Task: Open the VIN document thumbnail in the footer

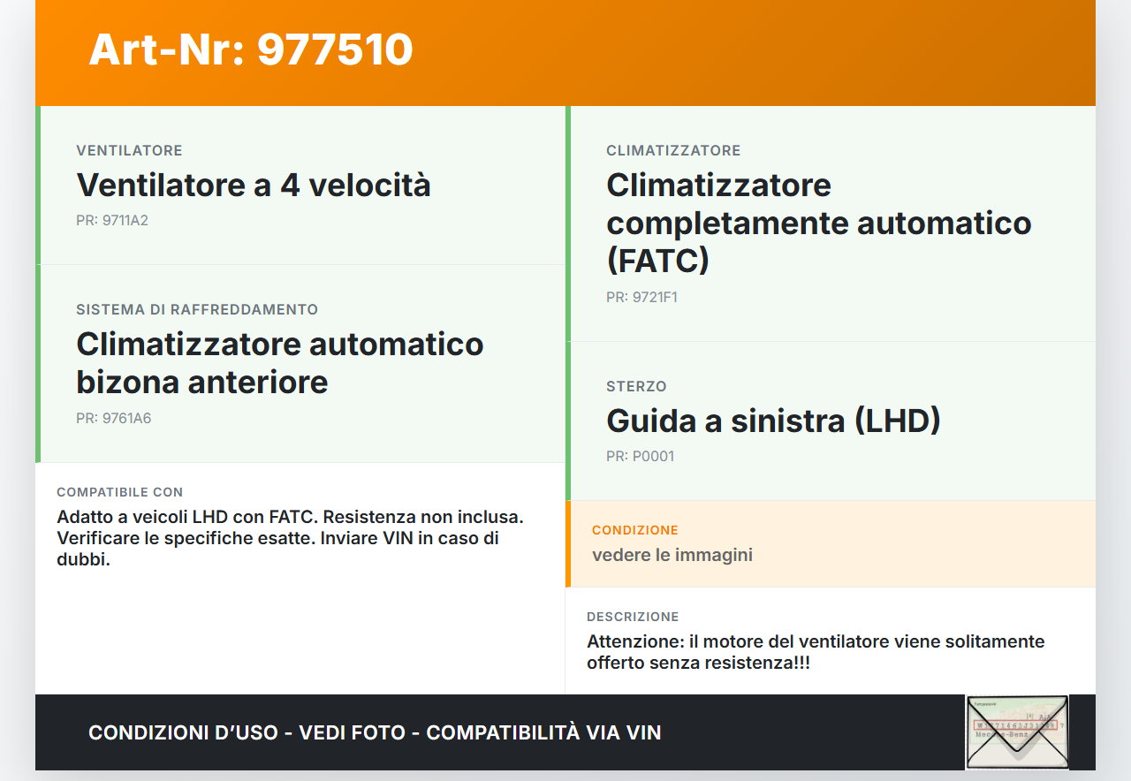Action: pyautogui.click(x=1017, y=732)
